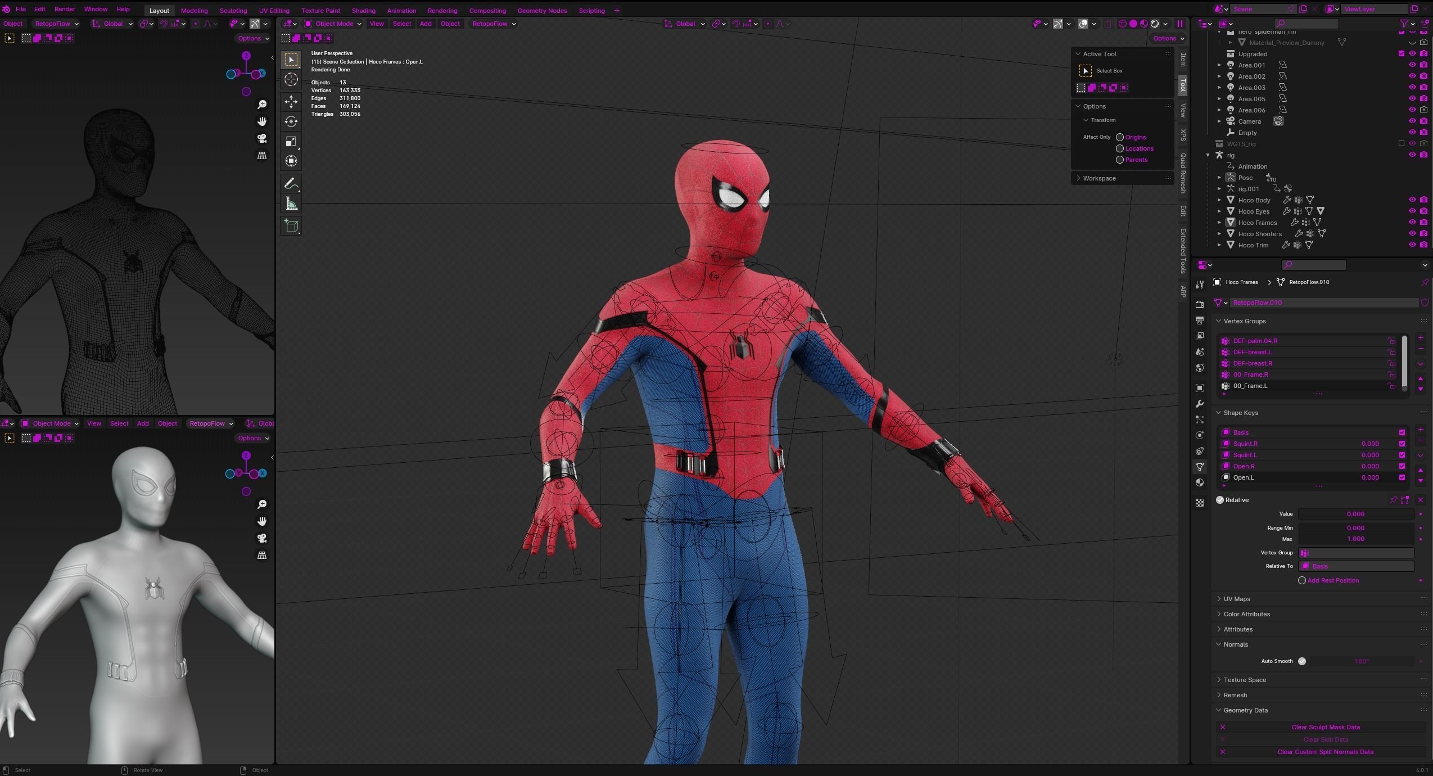Select the Rotate tool in main viewport toolbar
The height and width of the screenshot is (776, 1433).
(291, 121)
